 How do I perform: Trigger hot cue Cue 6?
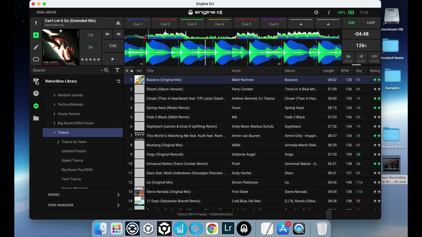point(274,23)
